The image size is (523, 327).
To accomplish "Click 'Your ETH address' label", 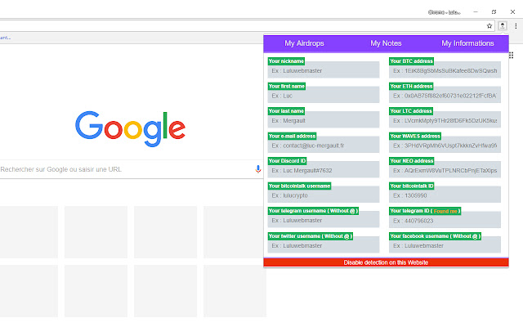I will [411, 86].
